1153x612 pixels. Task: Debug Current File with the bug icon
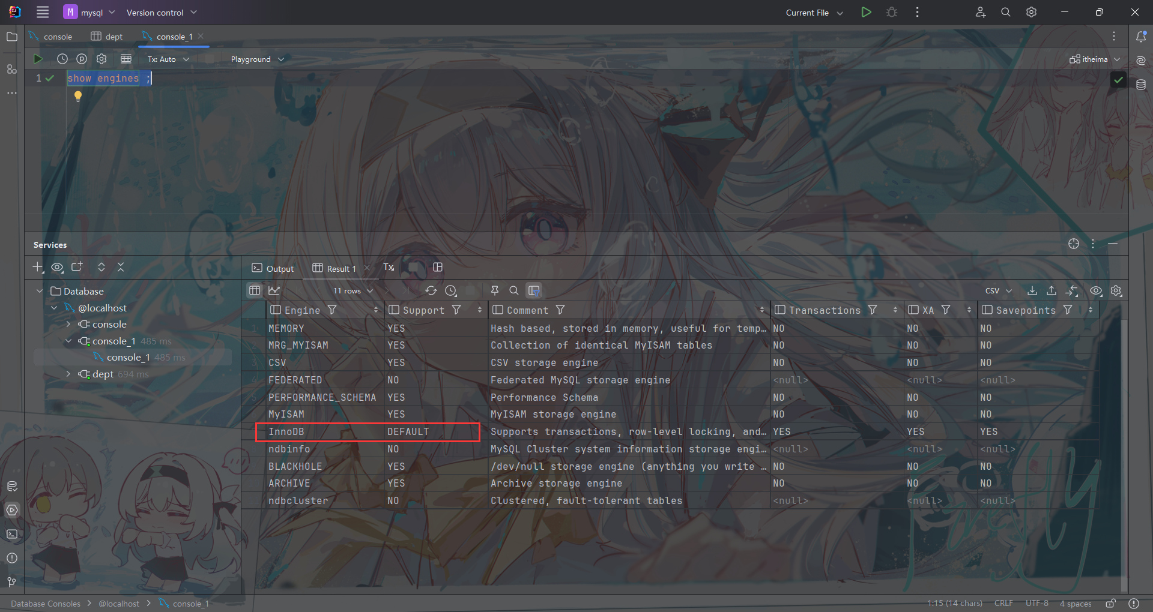(x=892, y=12)
